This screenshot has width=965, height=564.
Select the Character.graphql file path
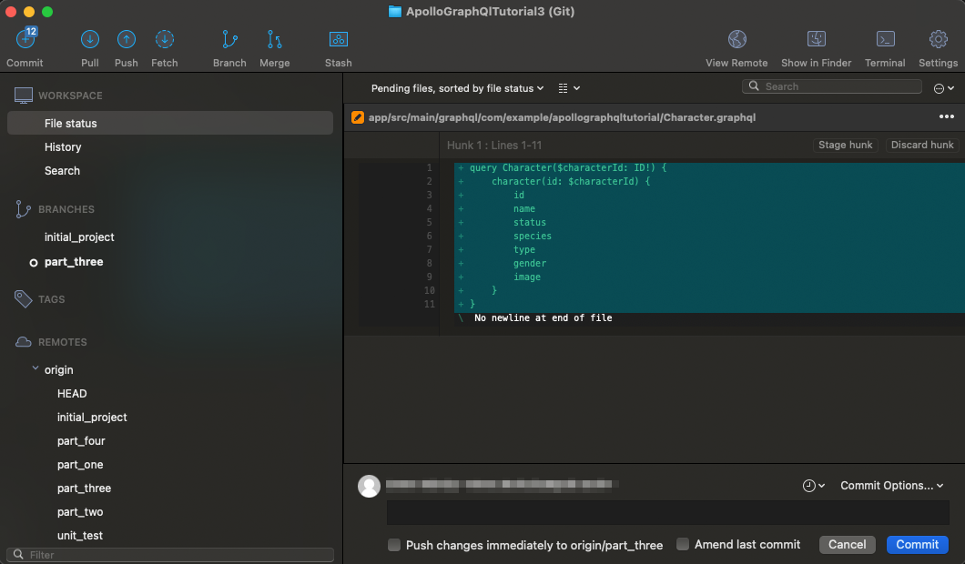[562, 117]
